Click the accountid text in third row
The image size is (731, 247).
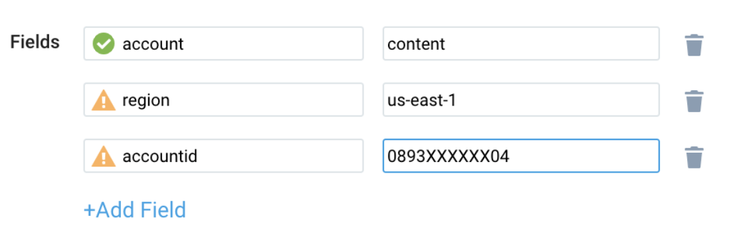(160, 156)
